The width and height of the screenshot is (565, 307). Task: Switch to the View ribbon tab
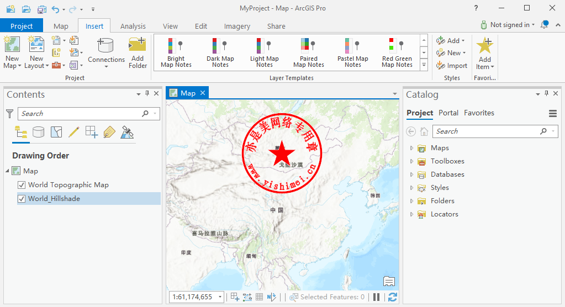[170, 26]
